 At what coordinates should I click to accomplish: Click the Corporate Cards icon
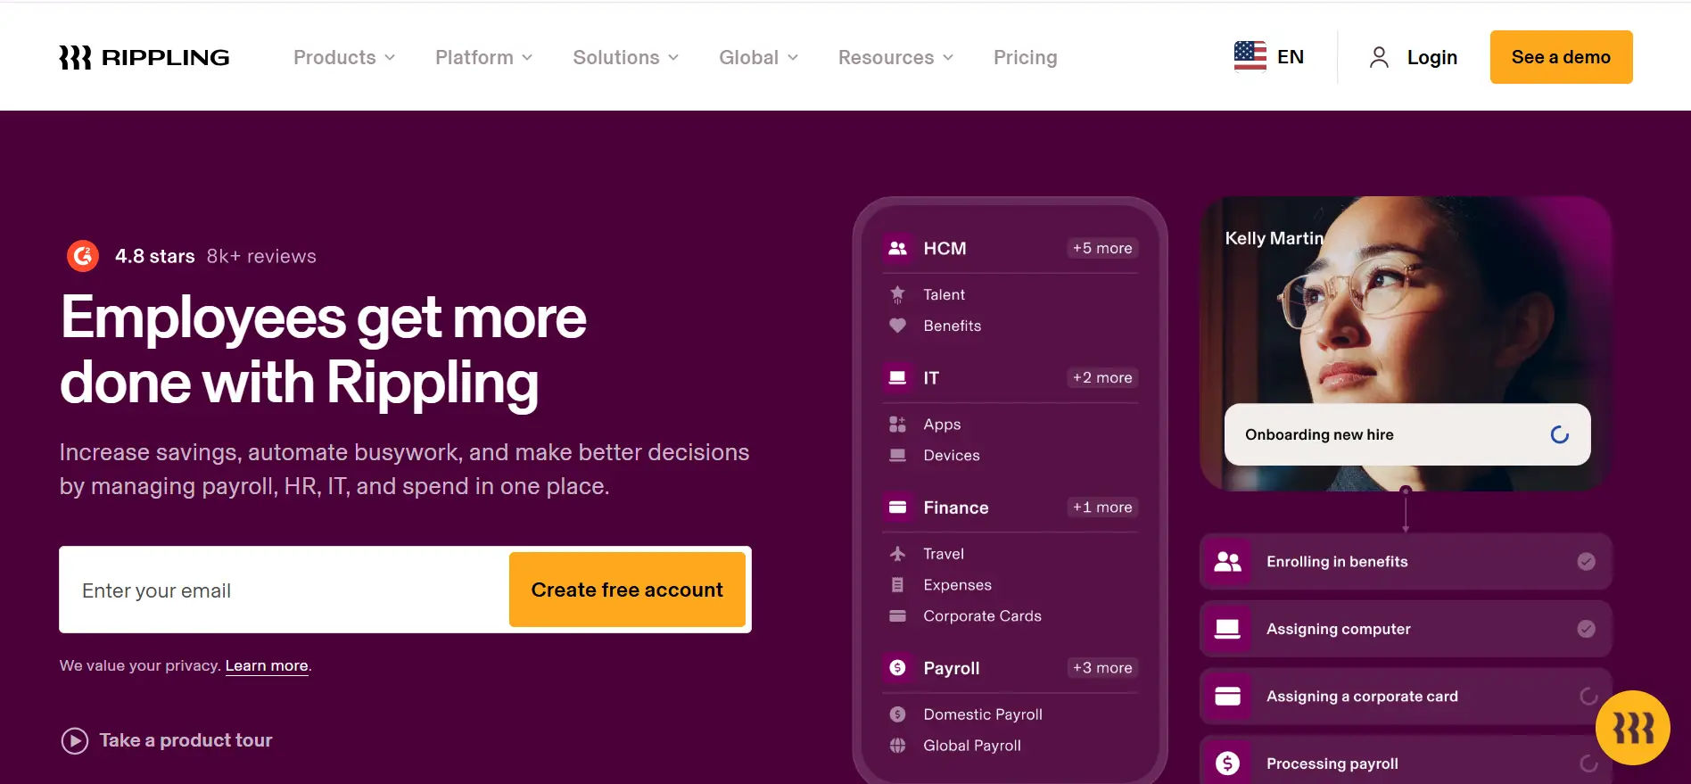897,616
